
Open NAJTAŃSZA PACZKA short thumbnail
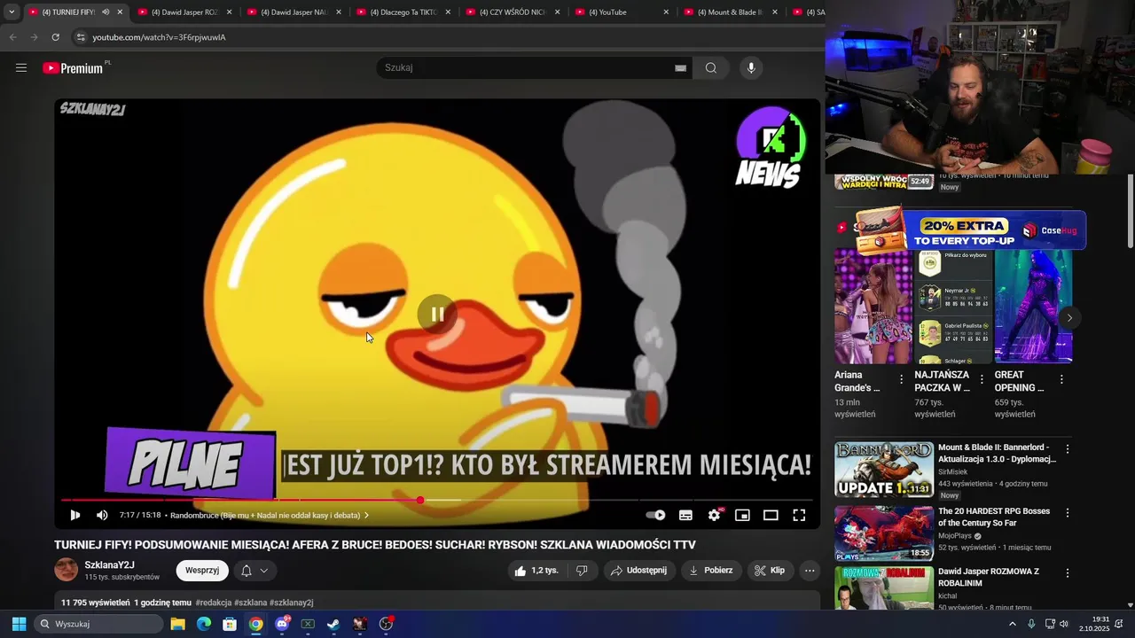[x=952, y=307]
